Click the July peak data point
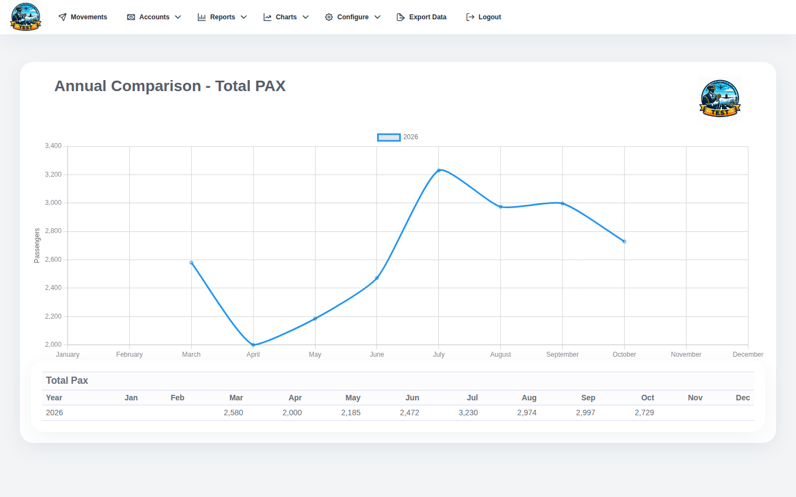 pos(439,171)
